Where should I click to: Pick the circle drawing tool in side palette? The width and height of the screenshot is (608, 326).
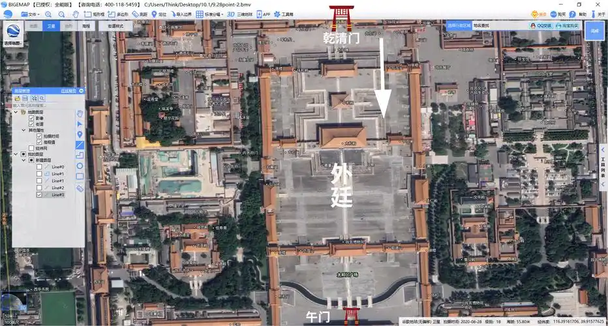80,166
